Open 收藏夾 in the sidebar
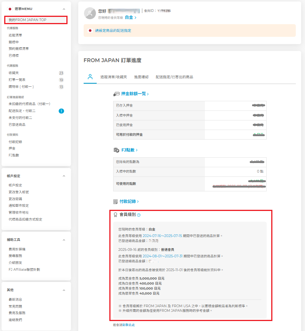305x331 pixels. click(13, 73)
